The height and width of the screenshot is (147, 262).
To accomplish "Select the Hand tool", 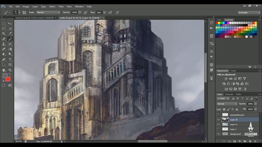I will tap(4, 70).
